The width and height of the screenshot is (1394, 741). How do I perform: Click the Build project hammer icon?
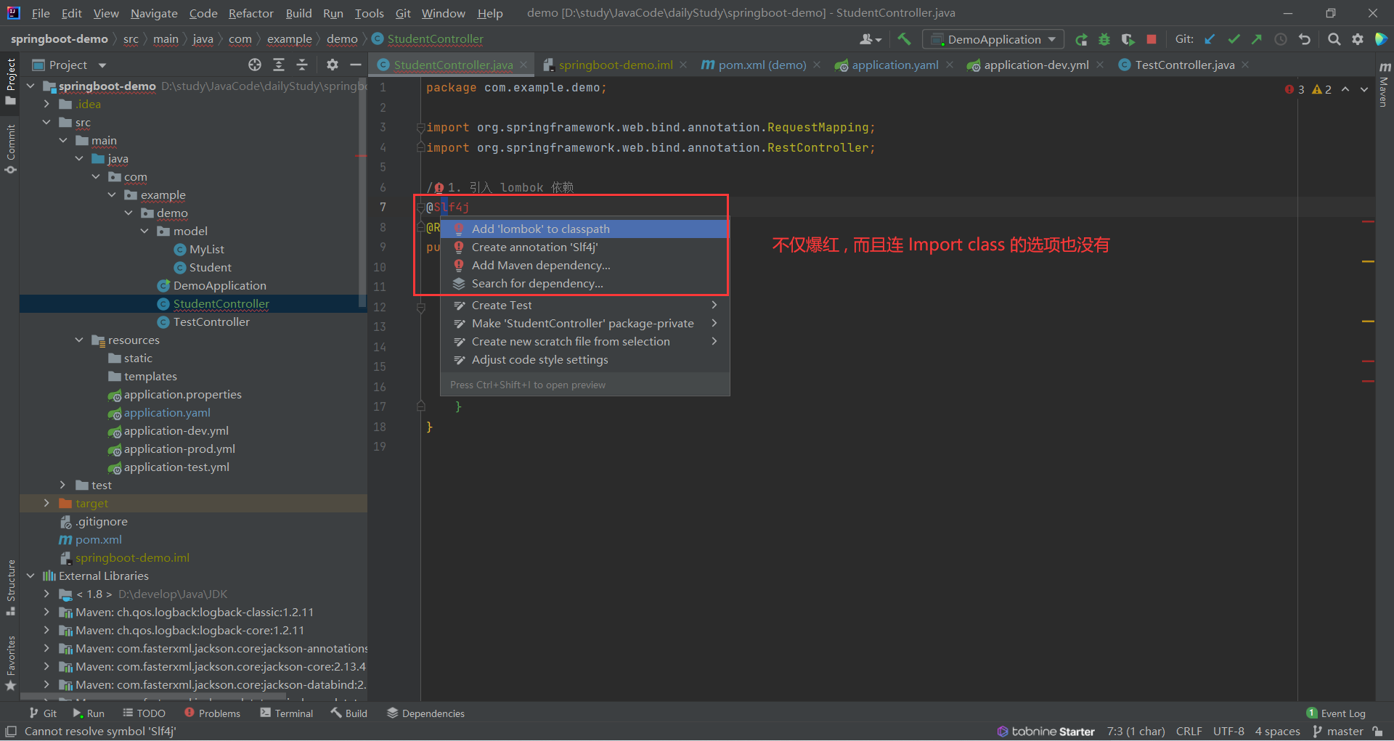click(x=904, y=39)
